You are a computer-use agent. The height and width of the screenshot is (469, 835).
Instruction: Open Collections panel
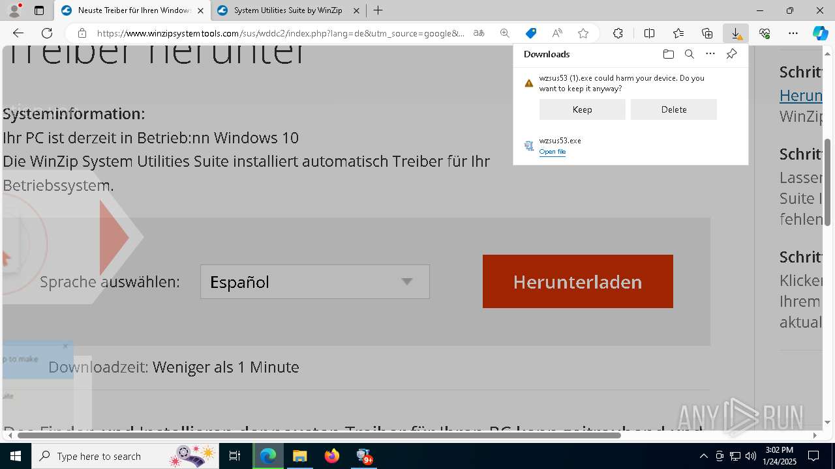click(x=707, y=33)
